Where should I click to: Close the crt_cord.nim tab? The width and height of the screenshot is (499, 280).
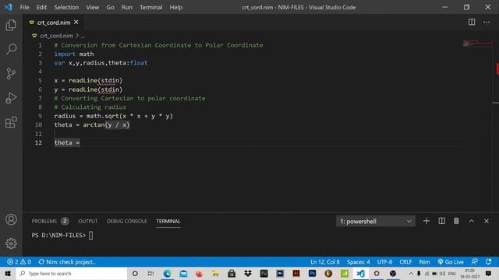click(76, 23)
